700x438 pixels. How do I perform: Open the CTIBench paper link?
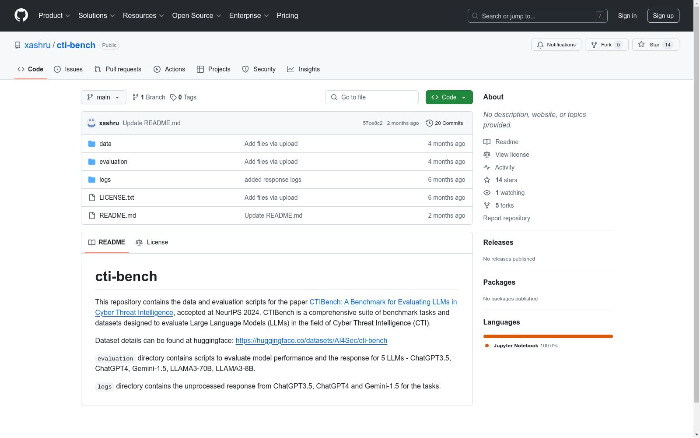coord(276,307)
